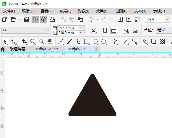The width and height of the screenshot is (172, 138).
Task: Select the Blend effects tool
Action: pos(145,42)
